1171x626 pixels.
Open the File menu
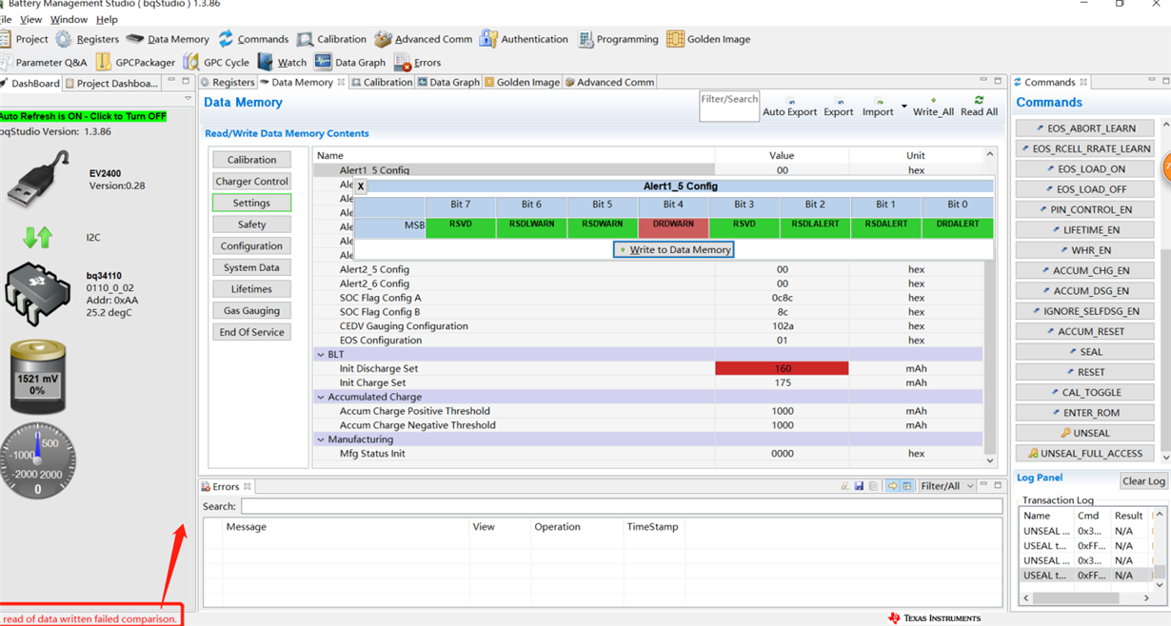pos(6,19)
